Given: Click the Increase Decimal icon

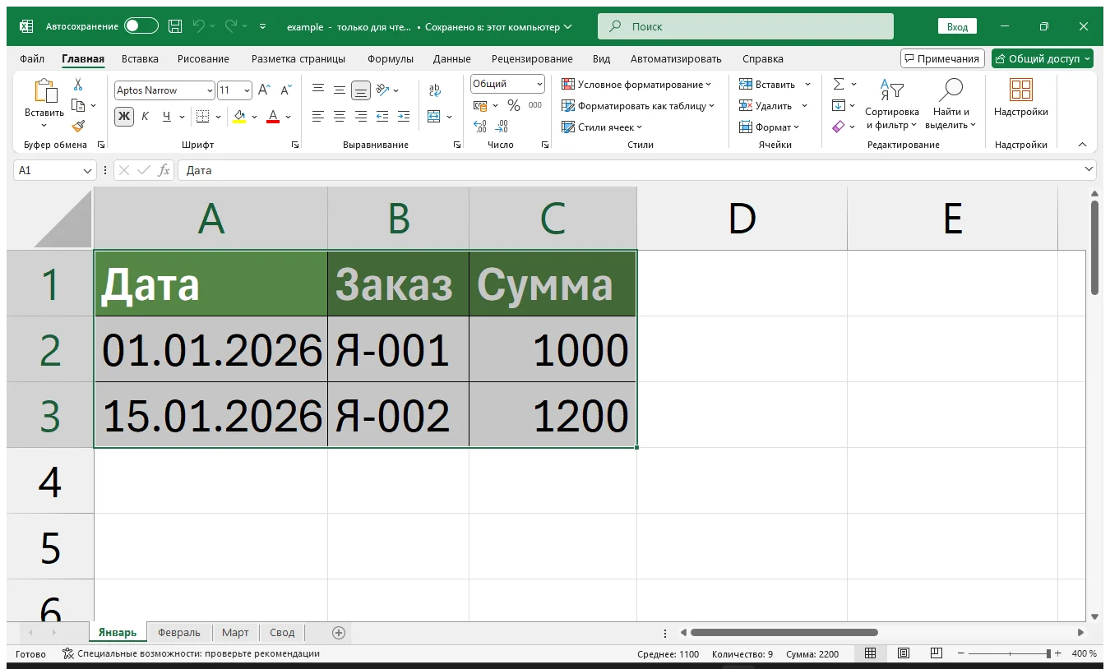Looking at the screenshot, I should 480,127.
